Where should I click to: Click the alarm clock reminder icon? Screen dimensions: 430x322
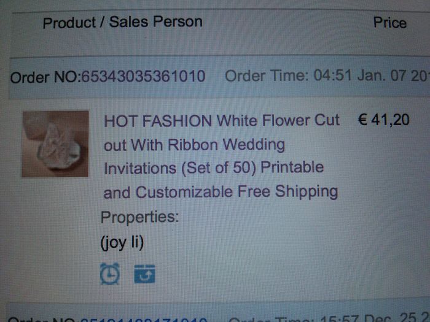(110, 274)
